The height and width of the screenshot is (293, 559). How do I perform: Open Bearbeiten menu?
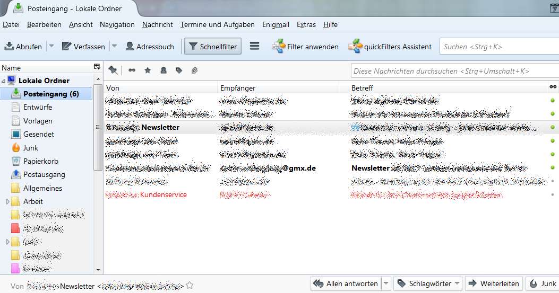(44, 24)
